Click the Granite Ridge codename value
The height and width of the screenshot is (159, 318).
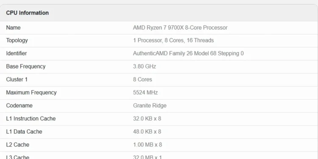(x=150, y=106)
